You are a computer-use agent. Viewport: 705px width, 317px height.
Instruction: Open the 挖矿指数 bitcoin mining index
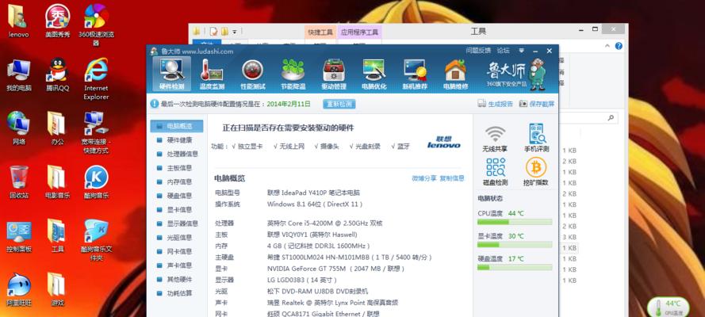(536, 173)
